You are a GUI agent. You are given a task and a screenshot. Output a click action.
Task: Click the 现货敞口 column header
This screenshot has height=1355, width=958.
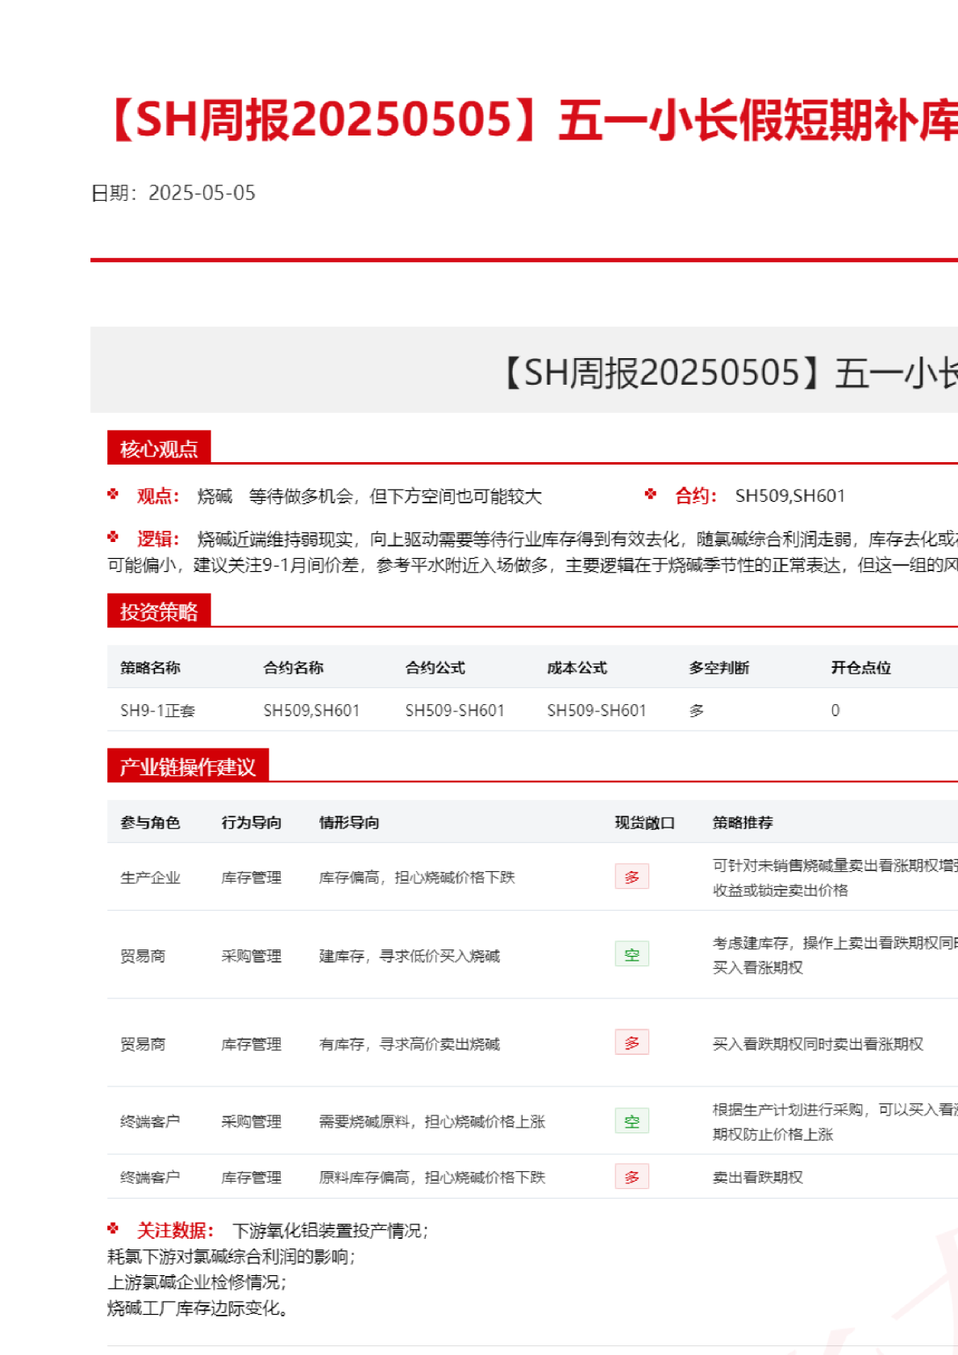click(x=644, y=823)
